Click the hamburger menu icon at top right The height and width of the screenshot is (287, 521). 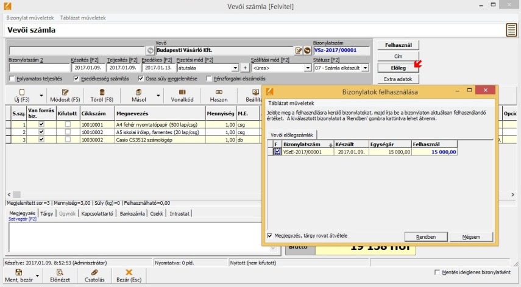pyautogui.click(x=512, y=30)
